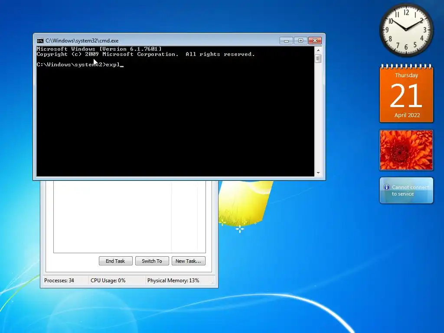Click 'April 2022' on calendar gadget

coord(407,115)
